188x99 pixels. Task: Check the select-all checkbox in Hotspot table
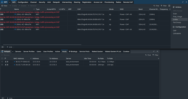[2, 58]
